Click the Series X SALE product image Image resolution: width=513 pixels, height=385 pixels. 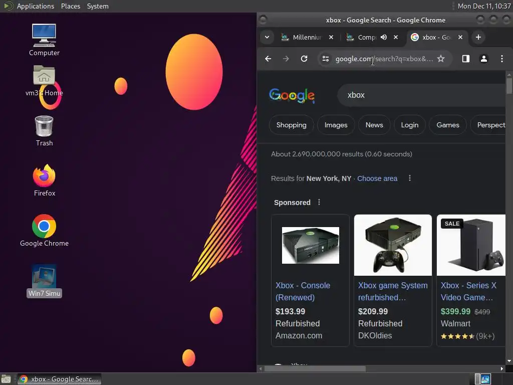pyautogui.click(x=471, y=245)
